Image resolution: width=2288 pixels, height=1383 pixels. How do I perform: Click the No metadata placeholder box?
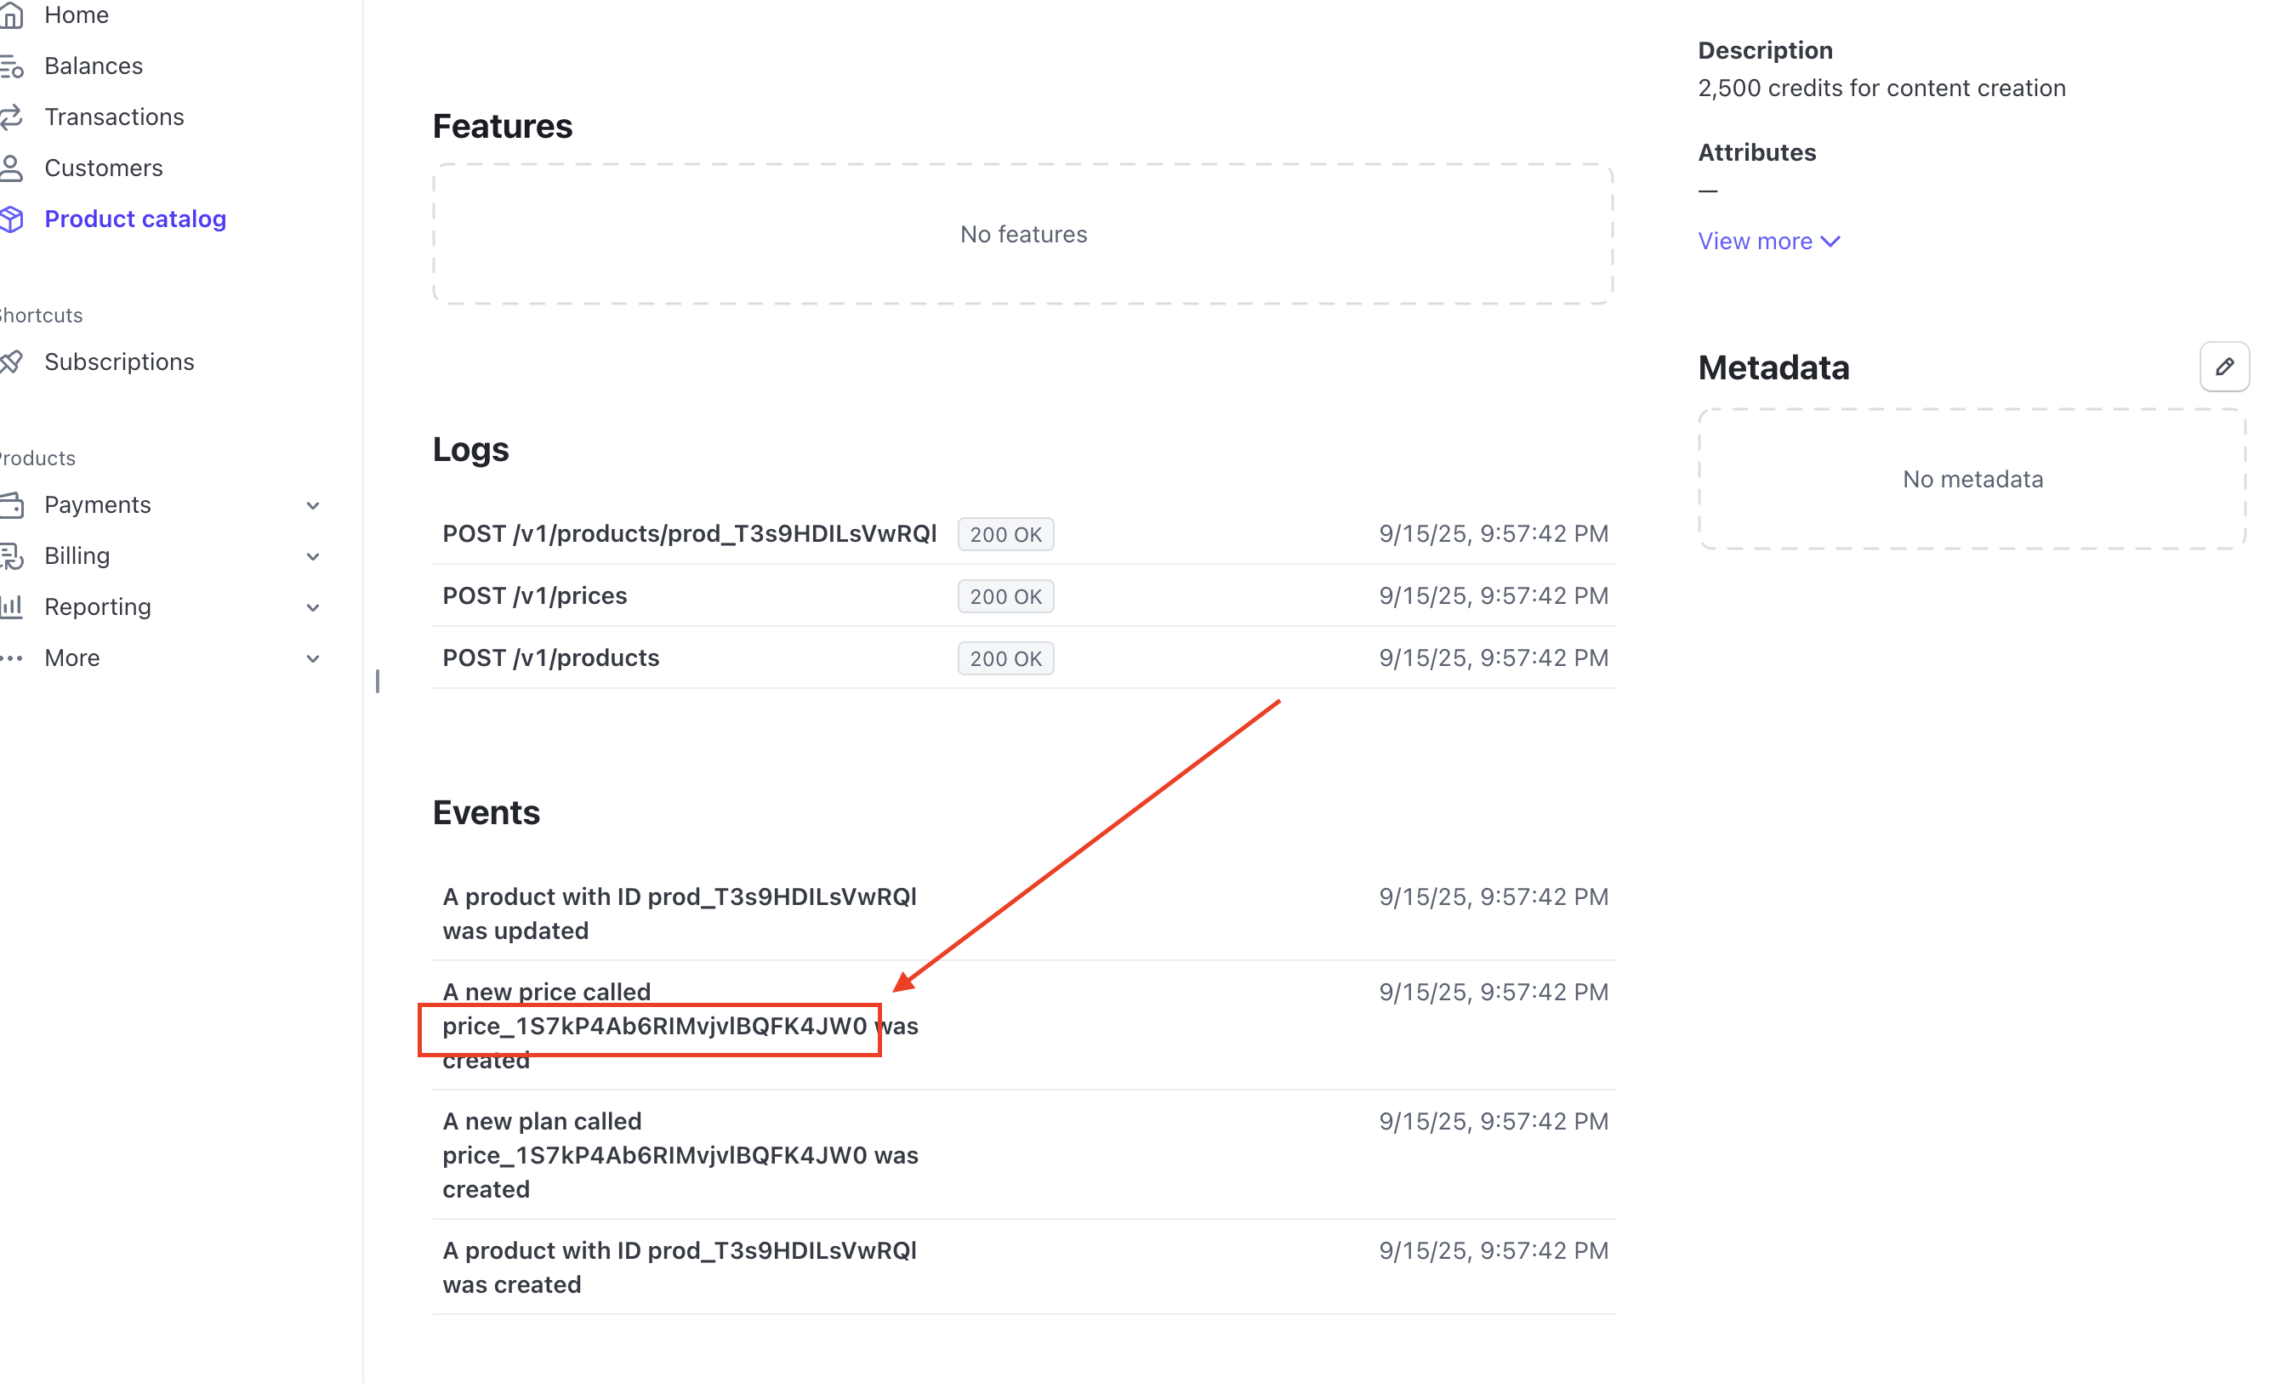click(1972, 479)
